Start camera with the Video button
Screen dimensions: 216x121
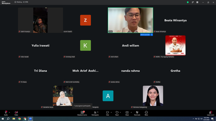[x=16, y=113]
